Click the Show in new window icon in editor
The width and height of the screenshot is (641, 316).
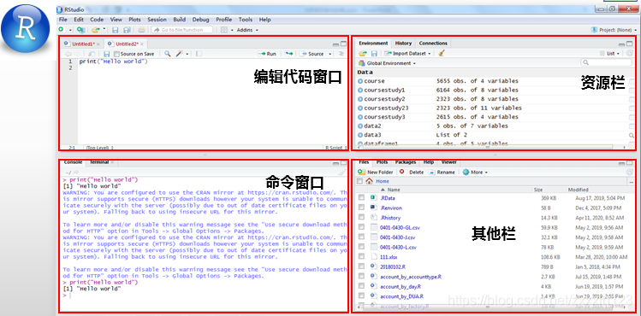pyautogui.click(x=92, y=54)
